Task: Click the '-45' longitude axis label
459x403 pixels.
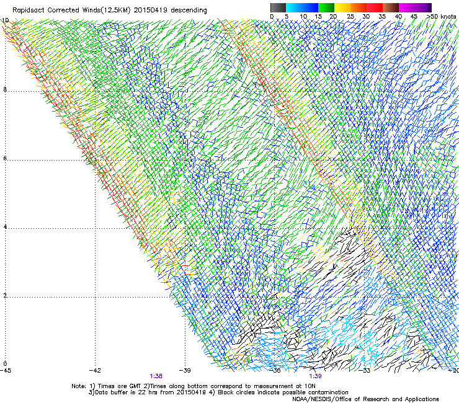Action: [x=6, y=370]
